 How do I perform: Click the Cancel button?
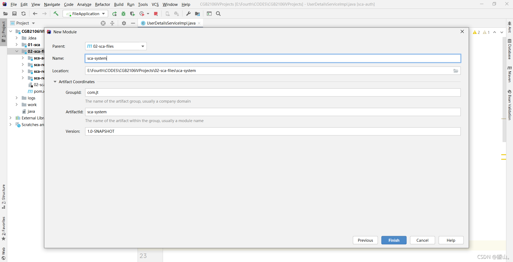click(x=422, y=240)
